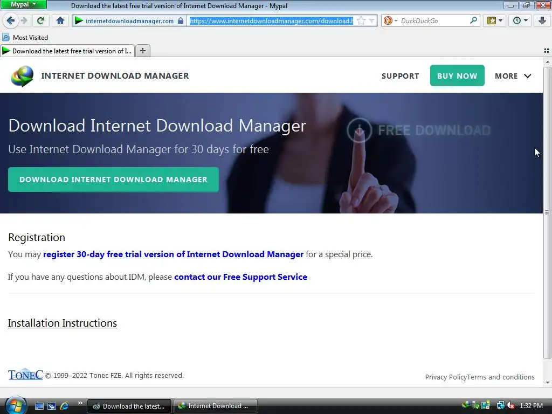Open the history clock dropdown
The height and width of the screenshot is (414, 552).
pos(520,20)
